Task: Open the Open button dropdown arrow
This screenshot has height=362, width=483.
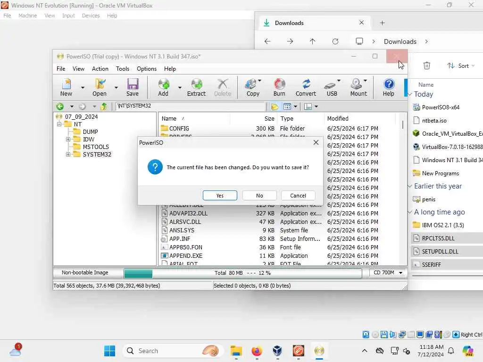Action: click(x=116, y=88)
